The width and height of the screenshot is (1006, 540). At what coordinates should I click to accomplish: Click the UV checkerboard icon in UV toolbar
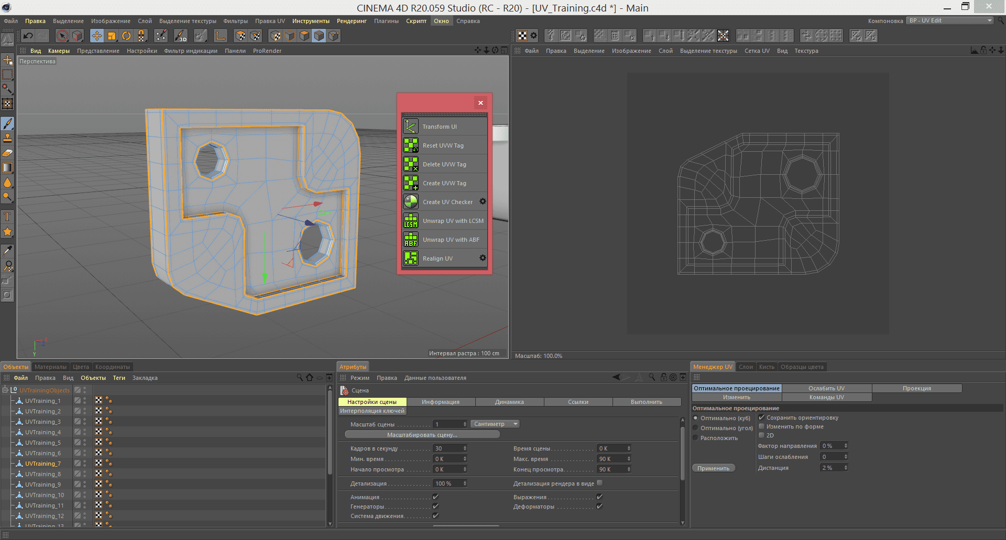point(522,36)
